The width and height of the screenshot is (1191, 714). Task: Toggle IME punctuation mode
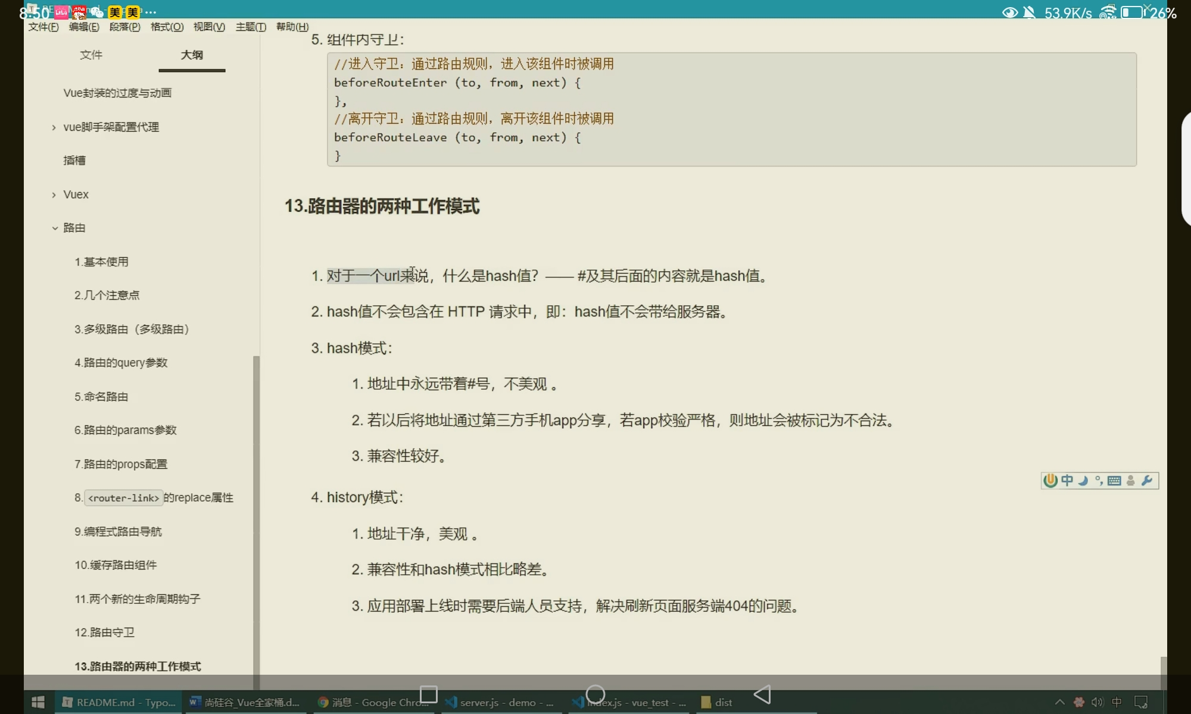pos(1099,481)
